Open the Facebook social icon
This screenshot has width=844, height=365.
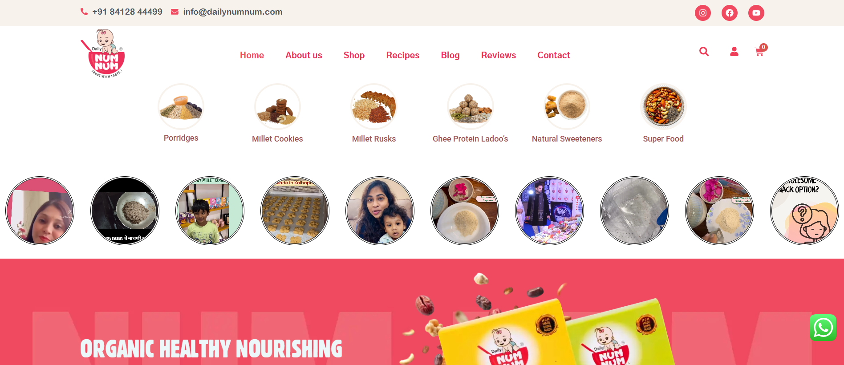pos(730,13)
